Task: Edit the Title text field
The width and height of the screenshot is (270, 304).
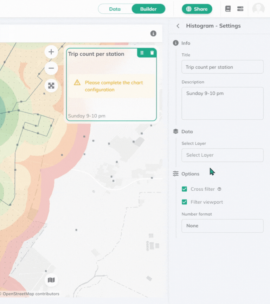Action: 222,67
